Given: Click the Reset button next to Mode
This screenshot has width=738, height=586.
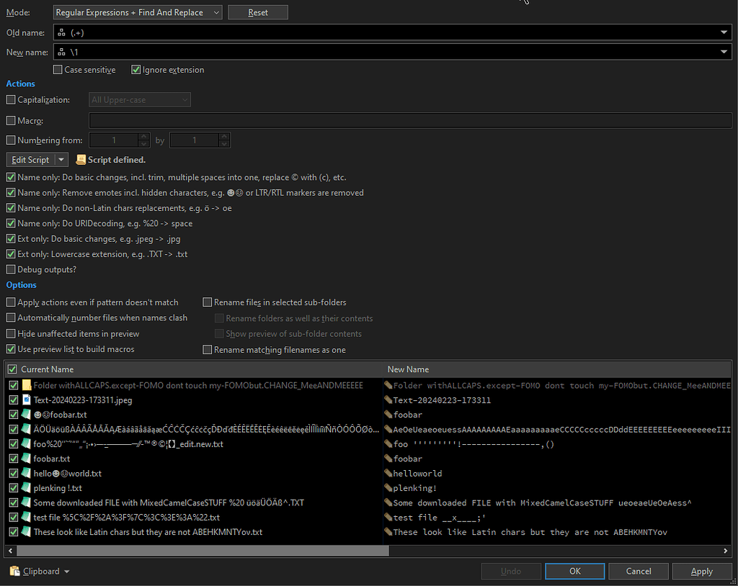Looking at the screenshot, I should [x=257, y=12].
